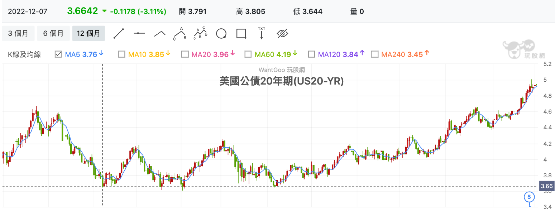Choose the angle polyline drawing tool
The width and height of the screenshot is (555, 211).
160,34
